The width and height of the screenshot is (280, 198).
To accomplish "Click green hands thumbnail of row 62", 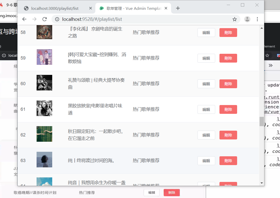I will pyautogui.click(x=44, y=134).
